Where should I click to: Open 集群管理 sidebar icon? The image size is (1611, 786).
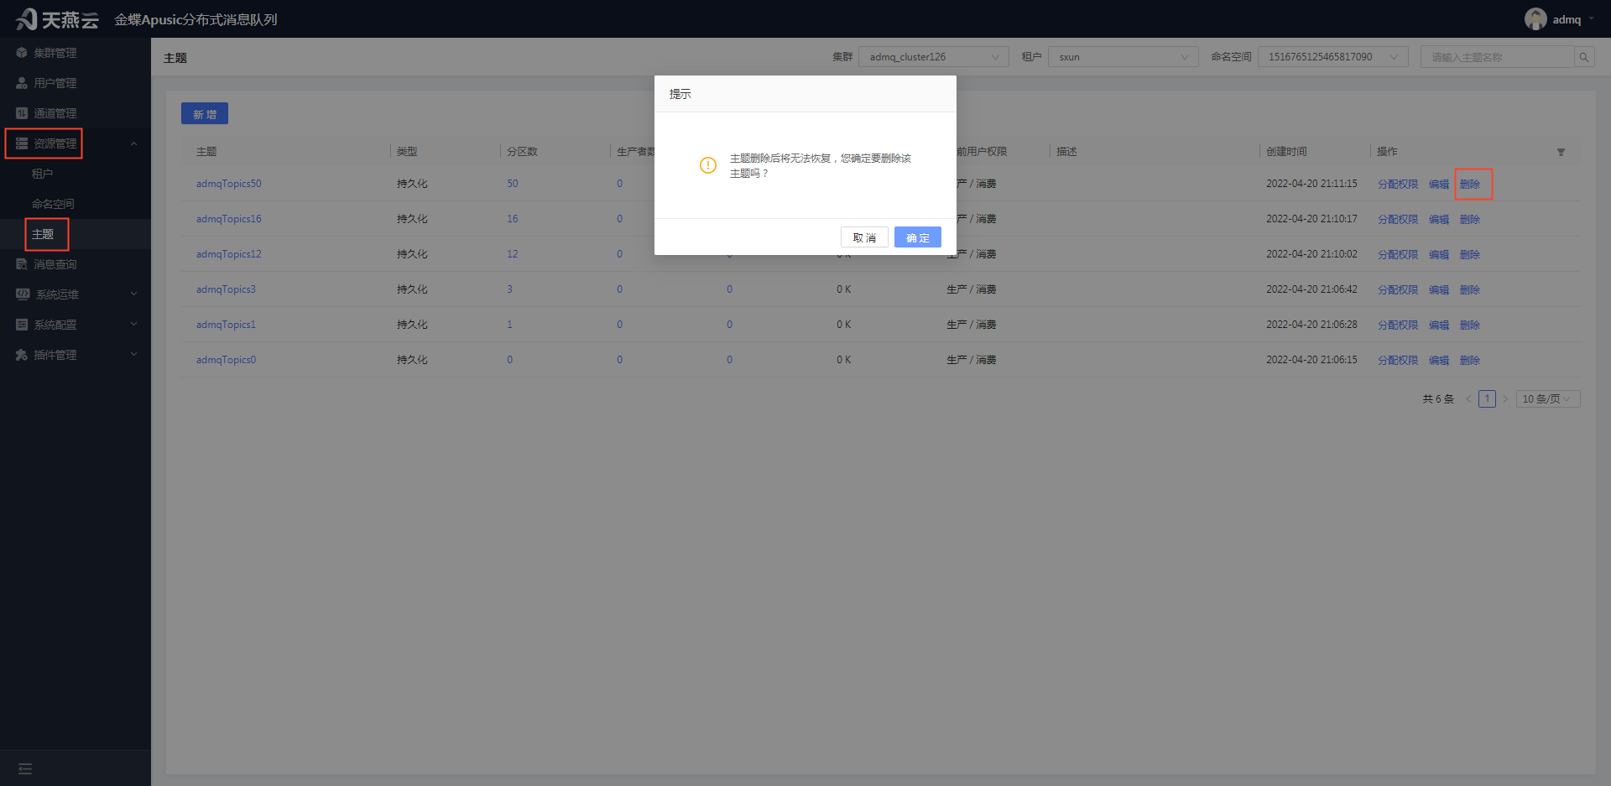[22, 53]
